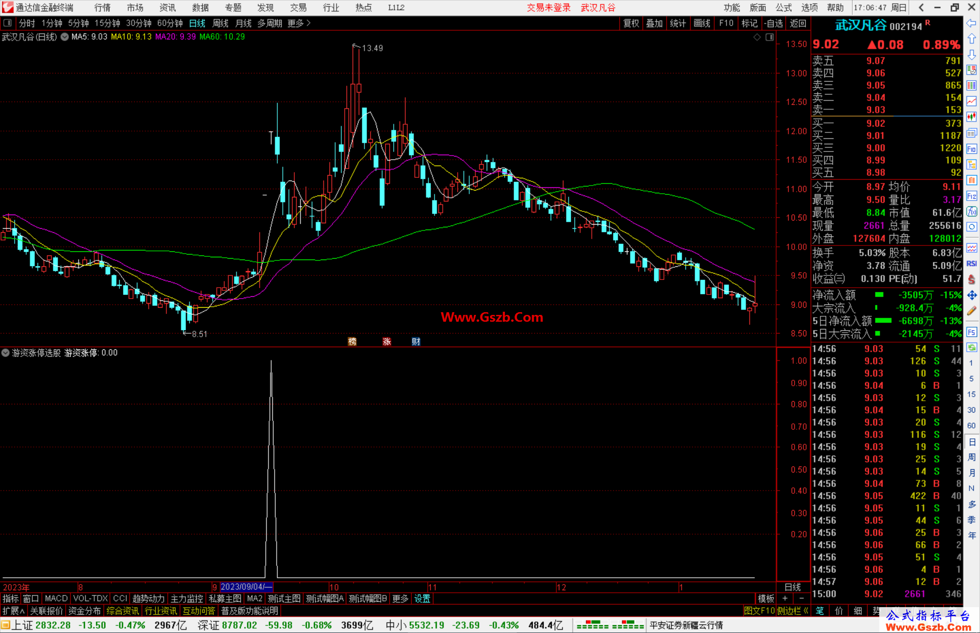
Task: Open the intraday line chart sidebar icon
Action: click(x=971, y=101)
